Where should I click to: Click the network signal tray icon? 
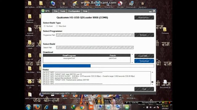154,107
